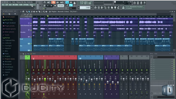The width and height of the screenshot is (176, 99).
Task: Toggle the metronome icon
Action: 45,2
